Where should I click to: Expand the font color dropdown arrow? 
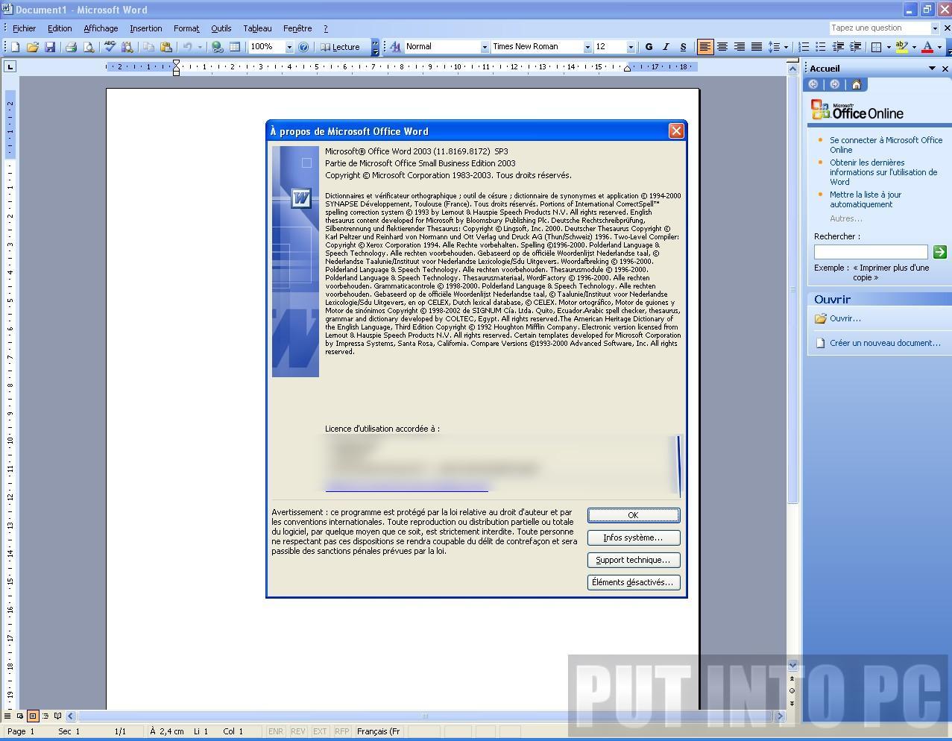[x=939, y=47]
